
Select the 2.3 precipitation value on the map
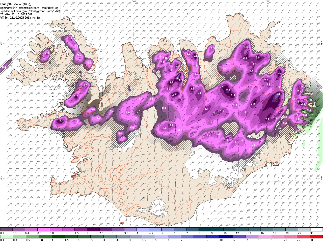[177, 66]
